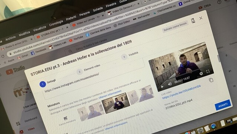
Task: Mute the video preview volume
Action: (x=170, y=84)
